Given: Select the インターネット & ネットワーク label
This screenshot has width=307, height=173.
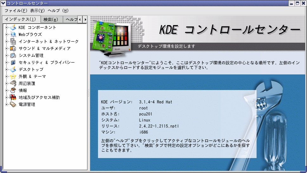Looking at the screenshot, I should 49,41.
